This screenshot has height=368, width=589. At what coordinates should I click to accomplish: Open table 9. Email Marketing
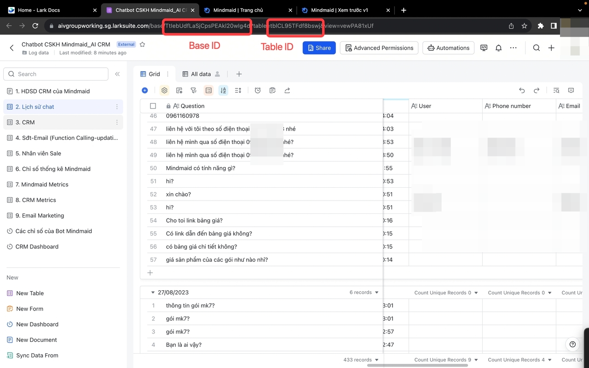point(64,215)
